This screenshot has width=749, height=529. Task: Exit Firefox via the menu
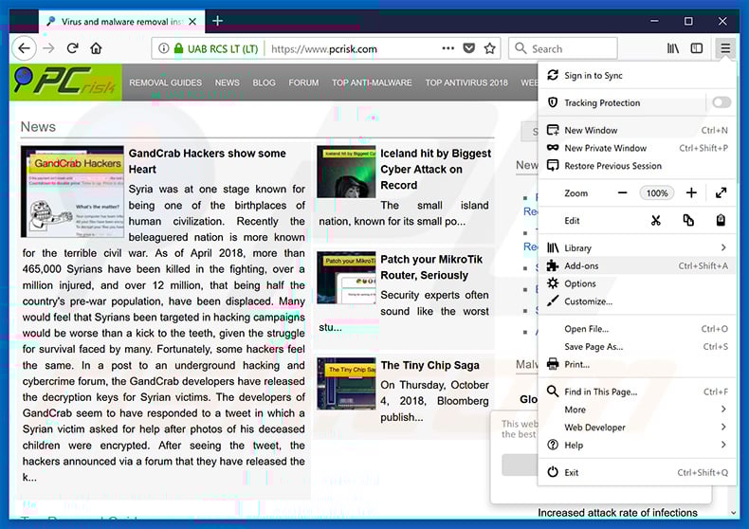point(637,473)
